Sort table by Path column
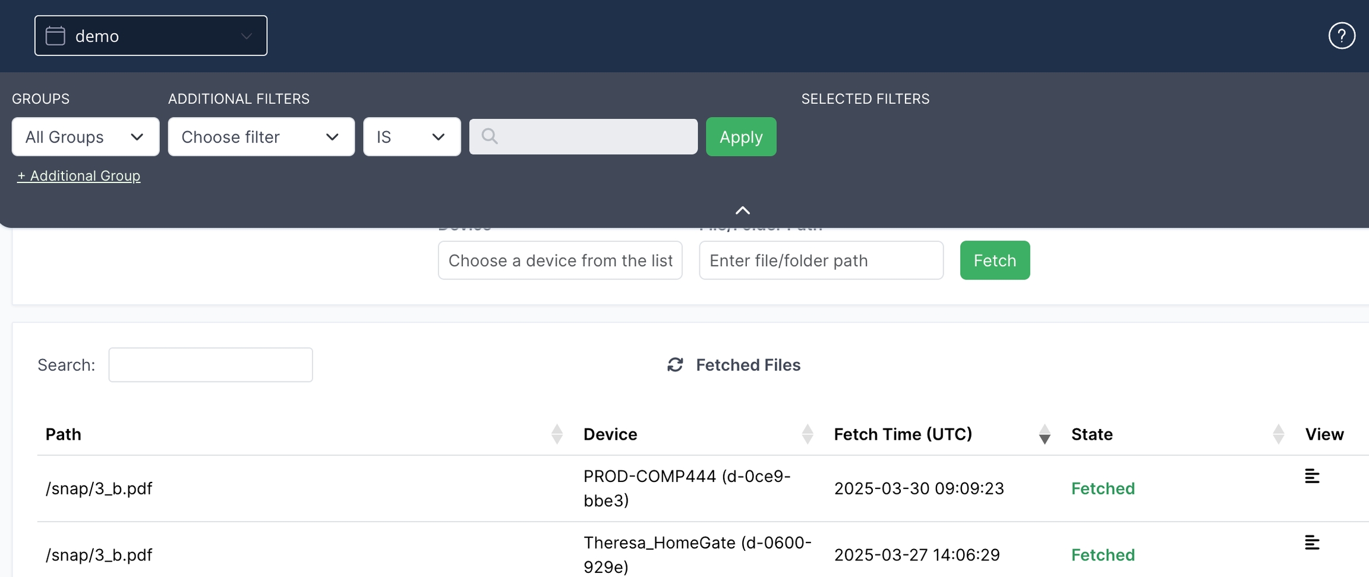 (x=556, y=434)
